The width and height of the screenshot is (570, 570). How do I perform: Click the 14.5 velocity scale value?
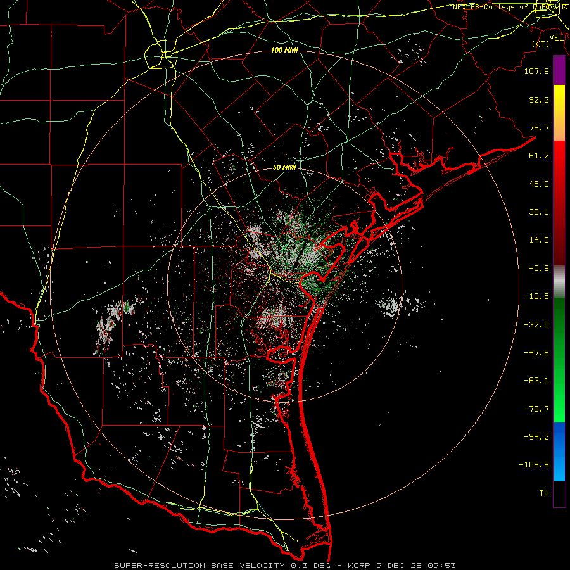pyautogui.click(x=539, y=240)
